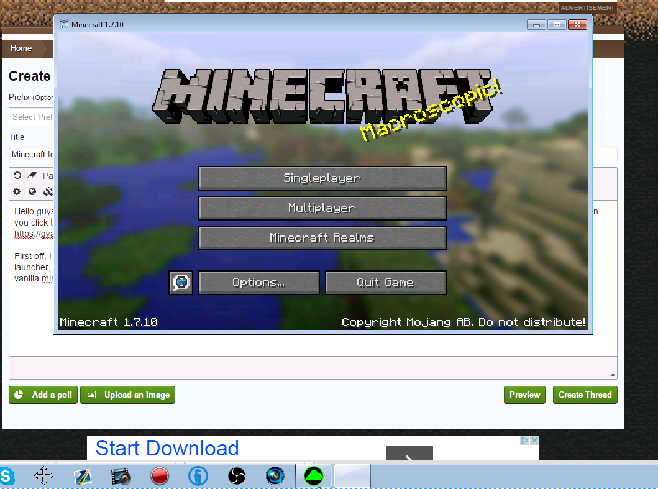Click the text editor resize grip

pos(612,374)
